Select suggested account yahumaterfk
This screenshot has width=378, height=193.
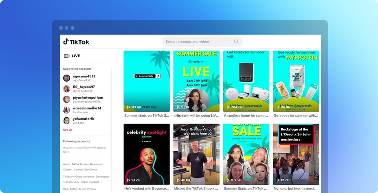[79, 120]
